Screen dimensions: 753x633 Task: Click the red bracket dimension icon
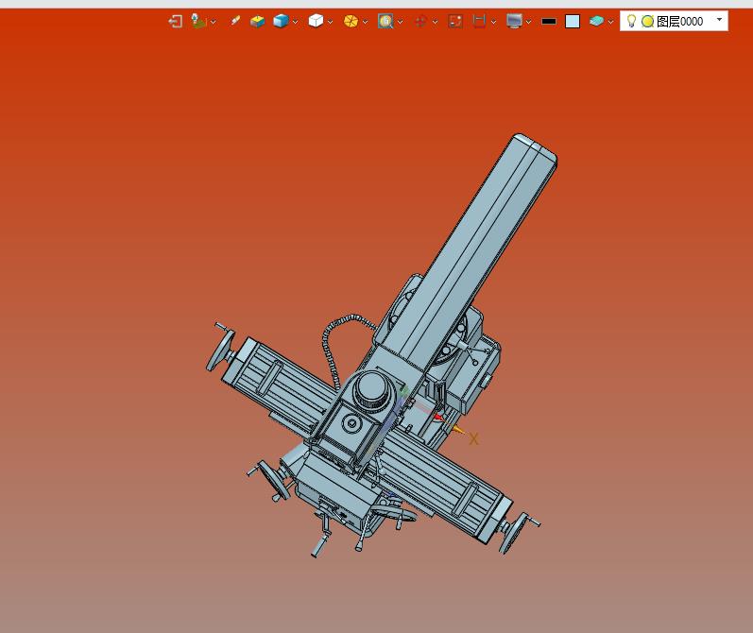[479, 21]
